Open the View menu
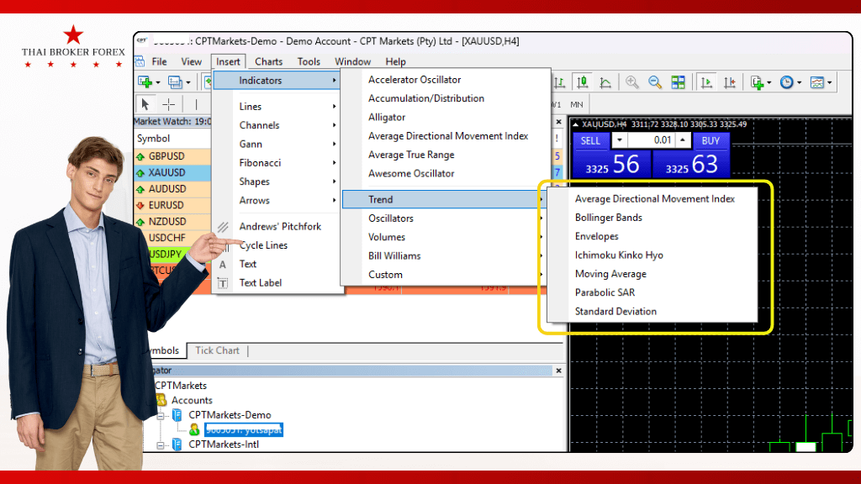Screen dimensions: 861x484 click(x=191, y=61)
